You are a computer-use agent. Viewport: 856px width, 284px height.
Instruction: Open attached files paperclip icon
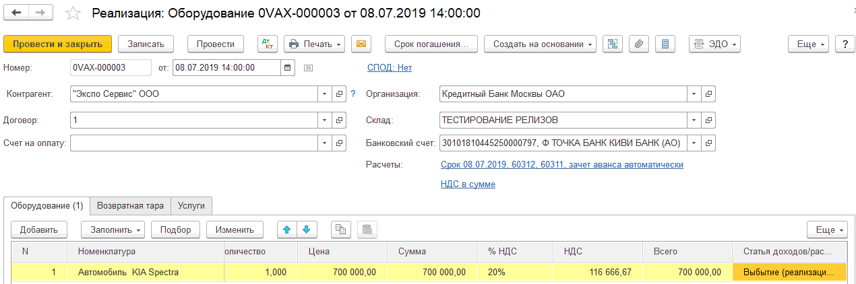tap(638, 44)
